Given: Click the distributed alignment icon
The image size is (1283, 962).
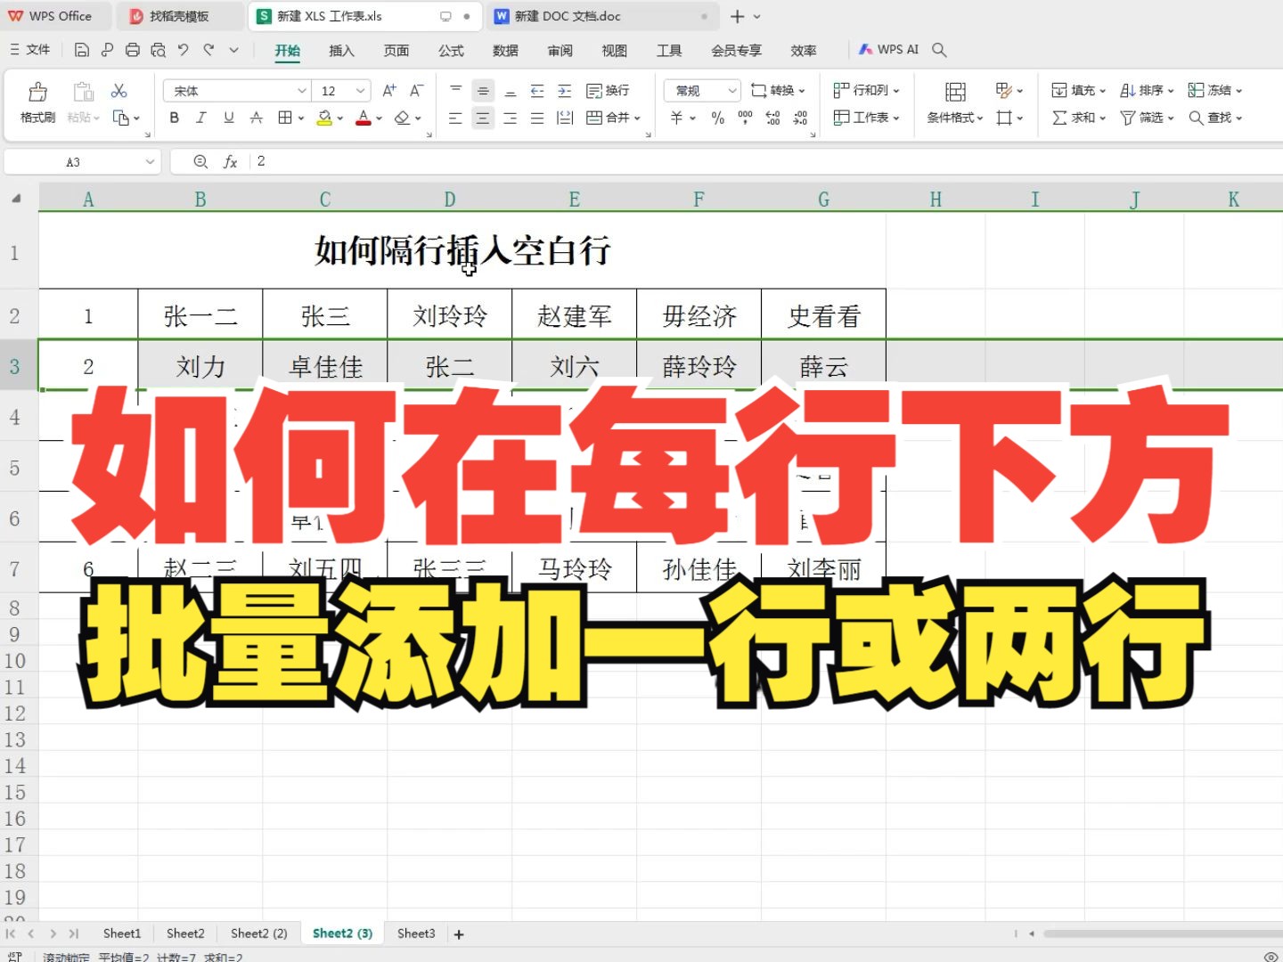Looking at the screenshot, I should tap(564, 118).
